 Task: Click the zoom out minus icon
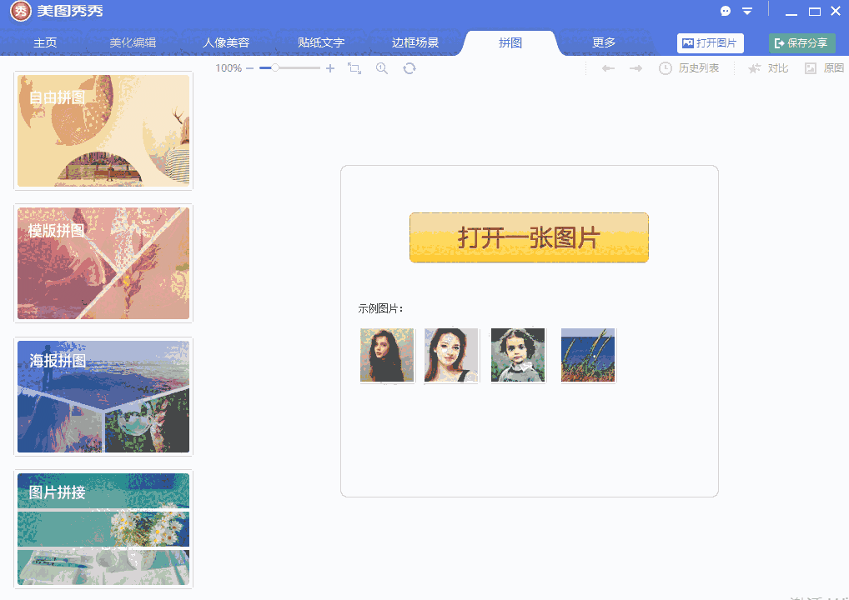pos(249,68)
